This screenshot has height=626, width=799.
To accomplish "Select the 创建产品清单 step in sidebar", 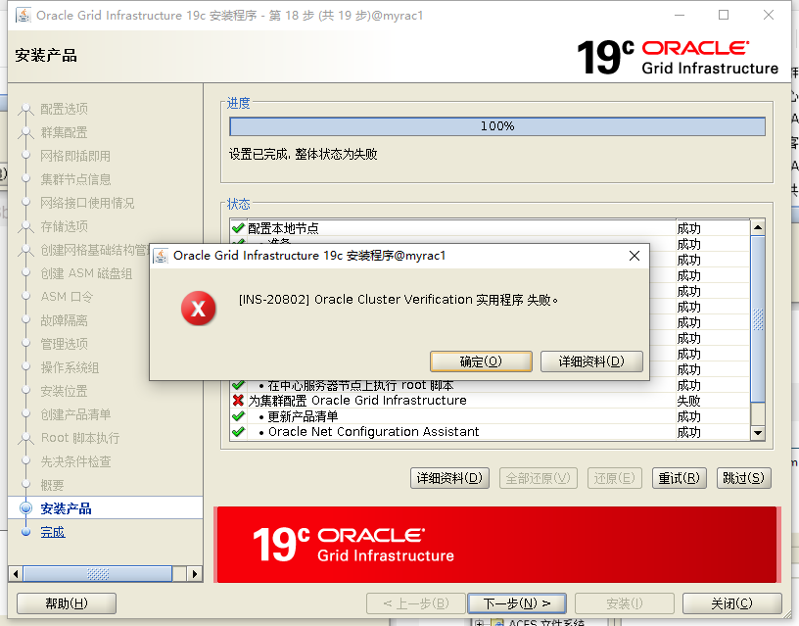I will click(75, 414).
